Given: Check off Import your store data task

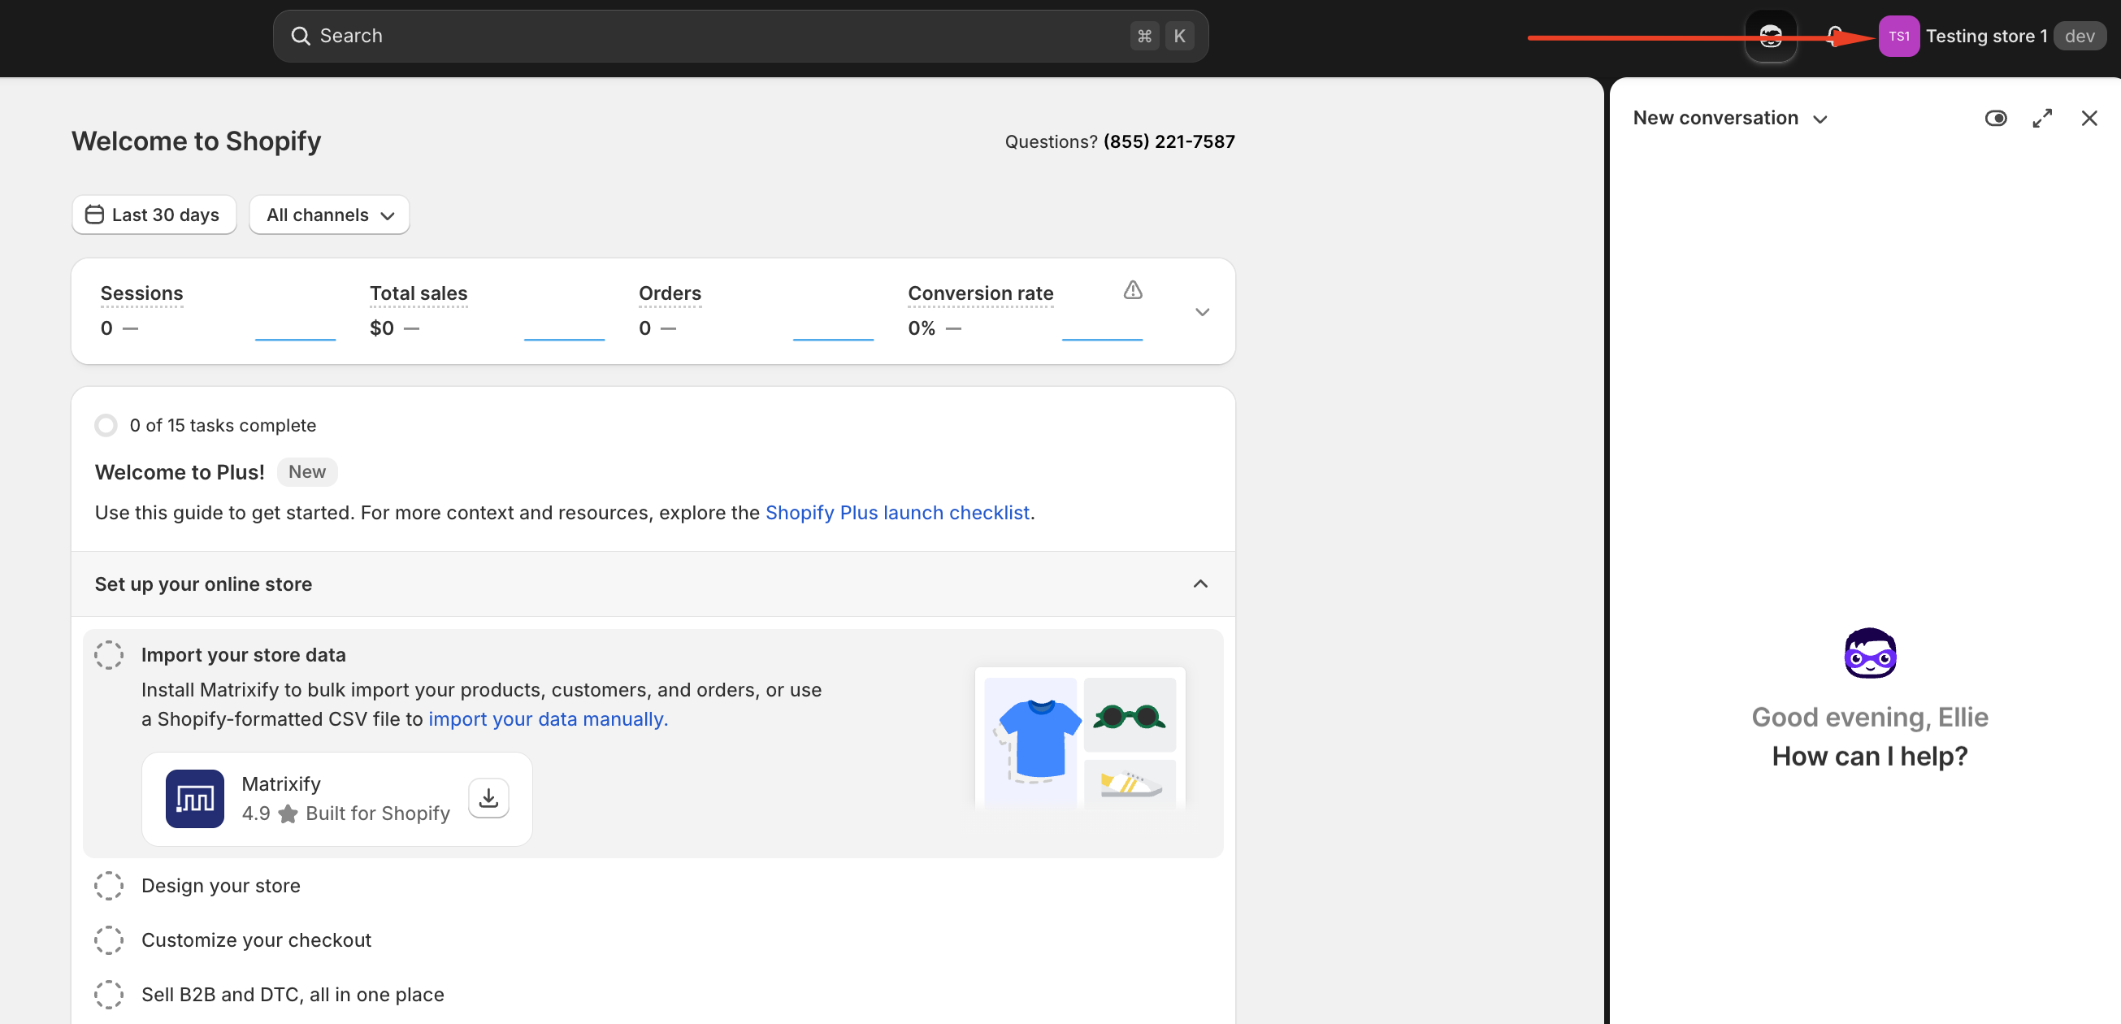Looking at the screenshot, I should point(109,655).
